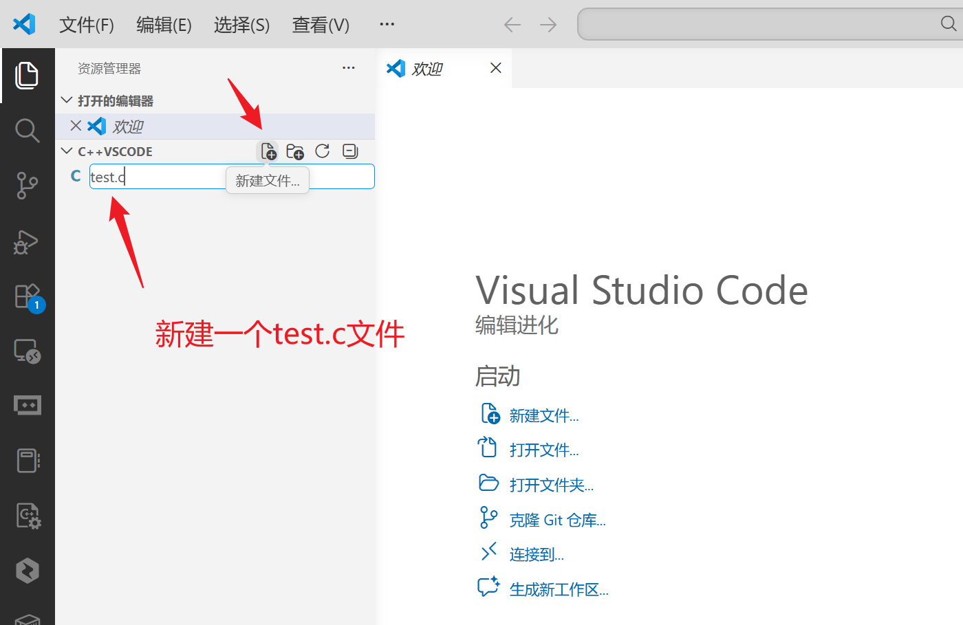The width and height of the screenshot is (963, 625).
Task: Click the search icon in command center
Action: tap(949, 24)
